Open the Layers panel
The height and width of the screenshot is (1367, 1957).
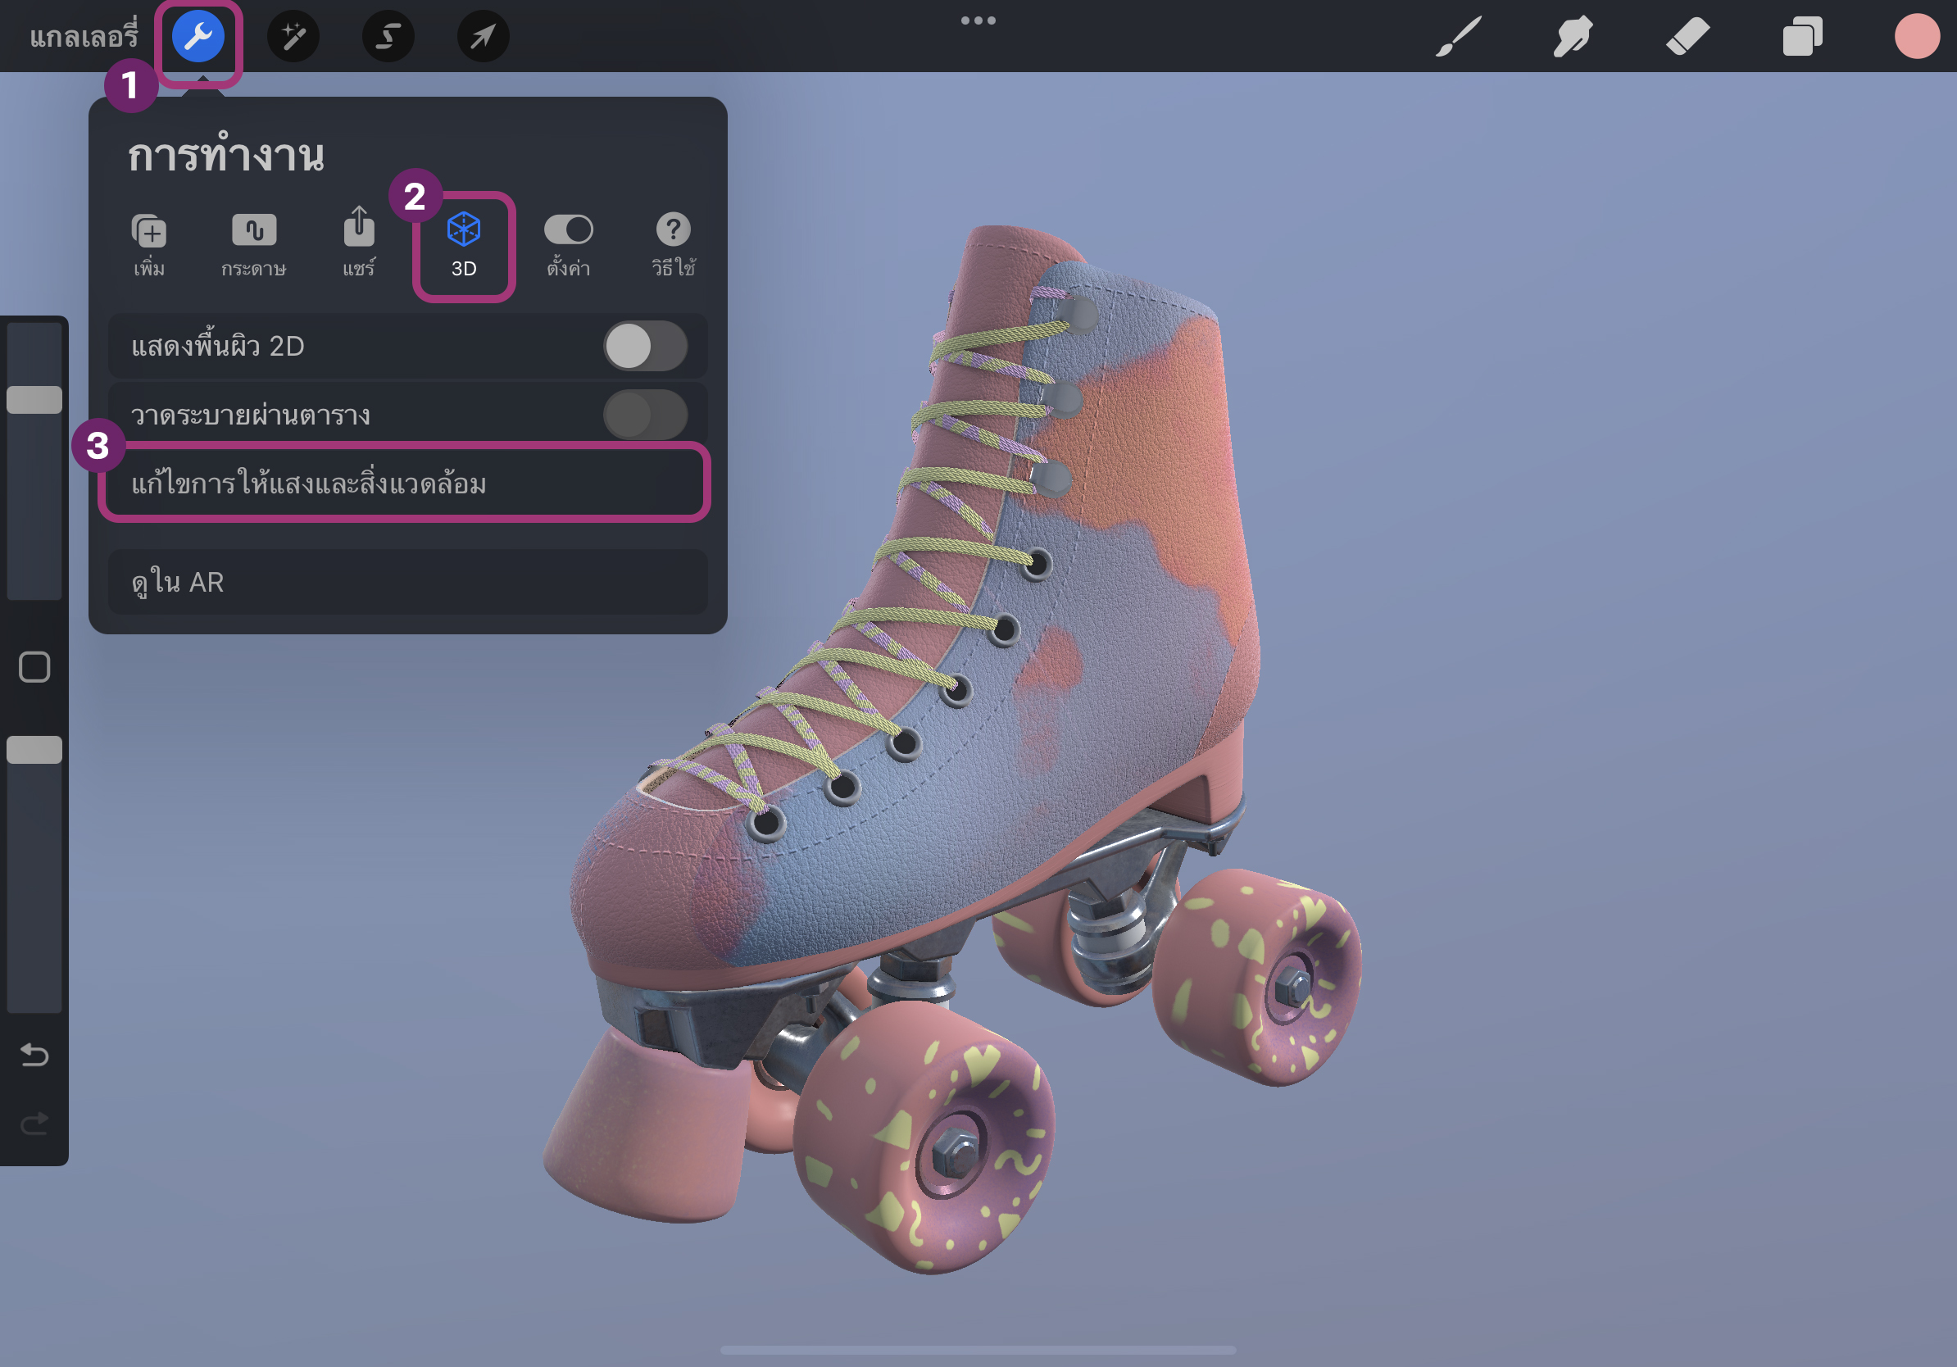pos(1802,37)
